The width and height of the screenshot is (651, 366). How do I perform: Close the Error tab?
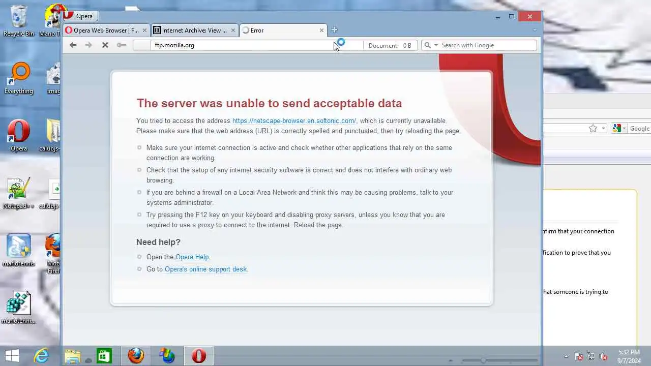pyautogui.click(x=321, y=30)
